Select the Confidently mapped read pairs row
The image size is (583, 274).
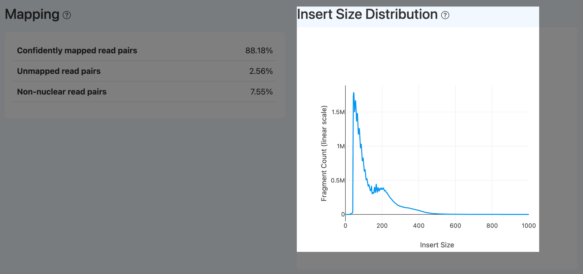(77, 50)
